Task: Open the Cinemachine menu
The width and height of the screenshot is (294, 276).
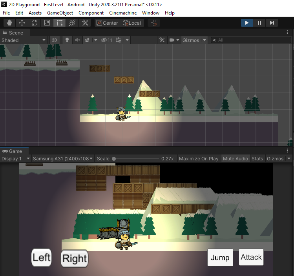Action: pos(123,13)
